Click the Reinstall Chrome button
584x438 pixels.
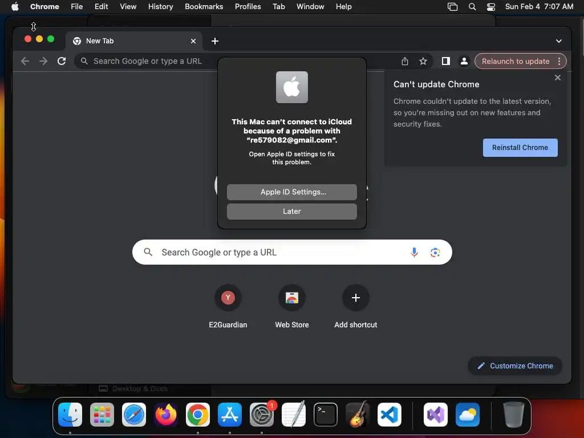point(520,148)
